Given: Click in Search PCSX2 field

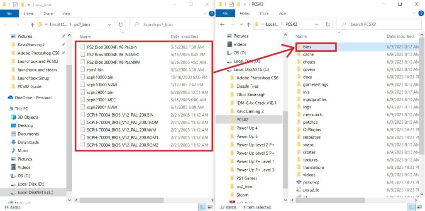Looking at the screenshot, I should 379,24.
